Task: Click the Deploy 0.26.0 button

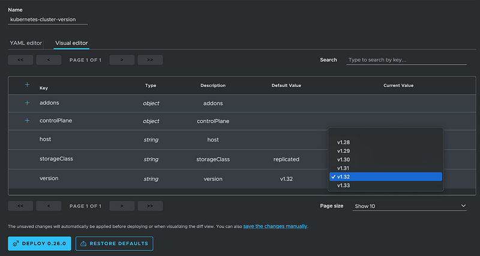Action: (40, 243)
